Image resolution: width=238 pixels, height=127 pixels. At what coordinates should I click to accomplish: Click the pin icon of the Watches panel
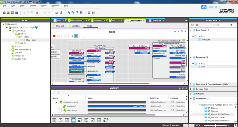click(180, 88)
